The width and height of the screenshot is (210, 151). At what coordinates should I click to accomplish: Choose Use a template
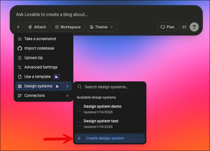44,77
